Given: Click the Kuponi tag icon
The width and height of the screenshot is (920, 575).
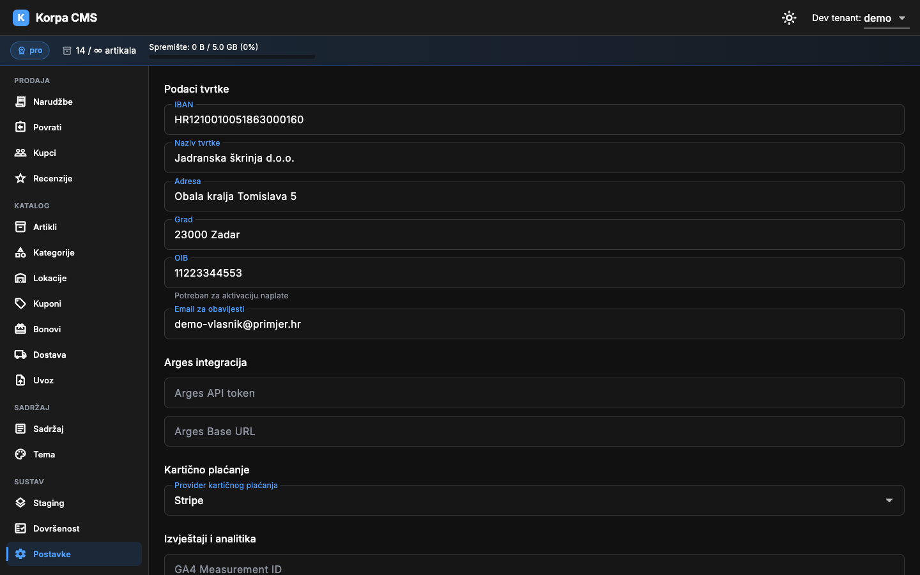Looking at the screenshot, I should (20, 303).
